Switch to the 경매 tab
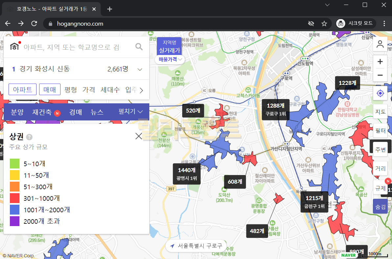Viewport: 392px width, 259px height. pos(76,112)
